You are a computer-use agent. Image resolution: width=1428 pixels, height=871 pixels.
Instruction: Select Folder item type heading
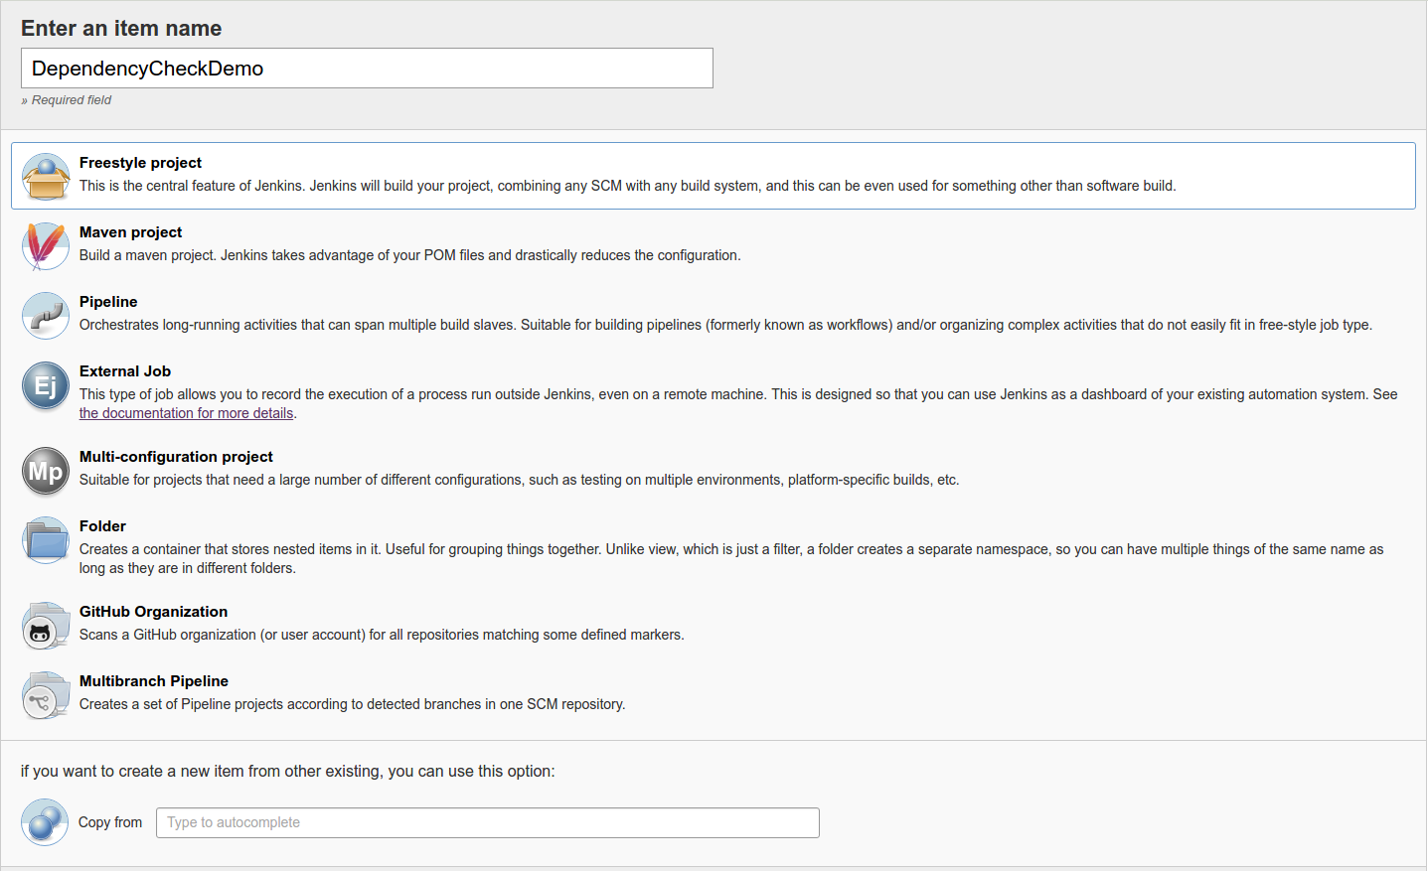pos(102,526)
